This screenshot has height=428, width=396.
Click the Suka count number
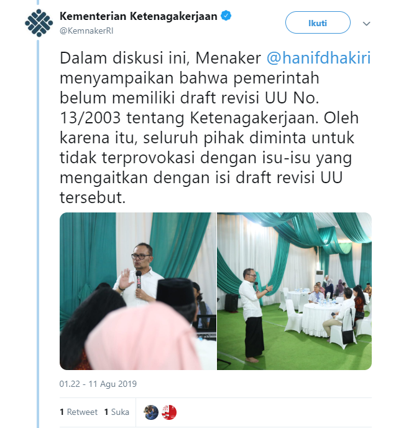pos(106,412)
